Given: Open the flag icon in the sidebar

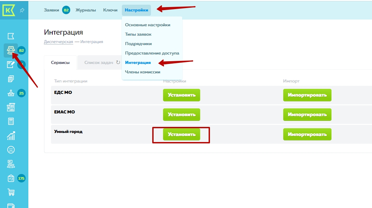Looking at the screenshot, I should tap(11, 36).
